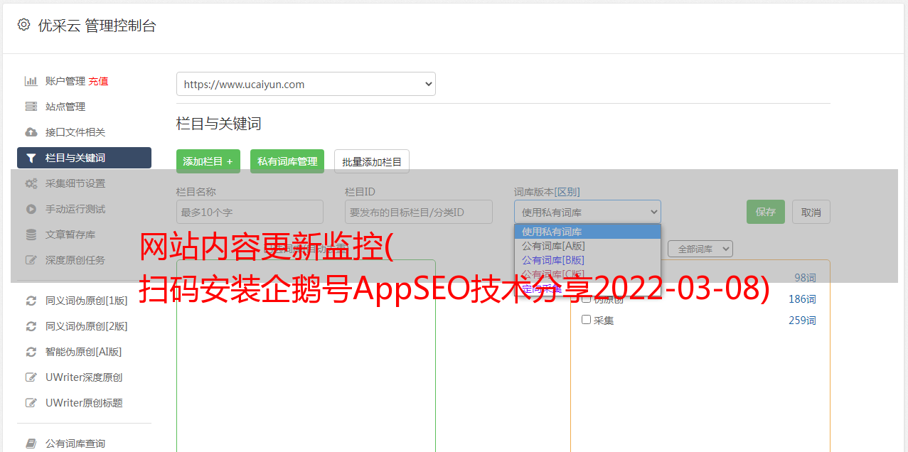Select the refresh icon beside 智能伪原创[AI版]

pyautogui.click(x=31, y=352)
